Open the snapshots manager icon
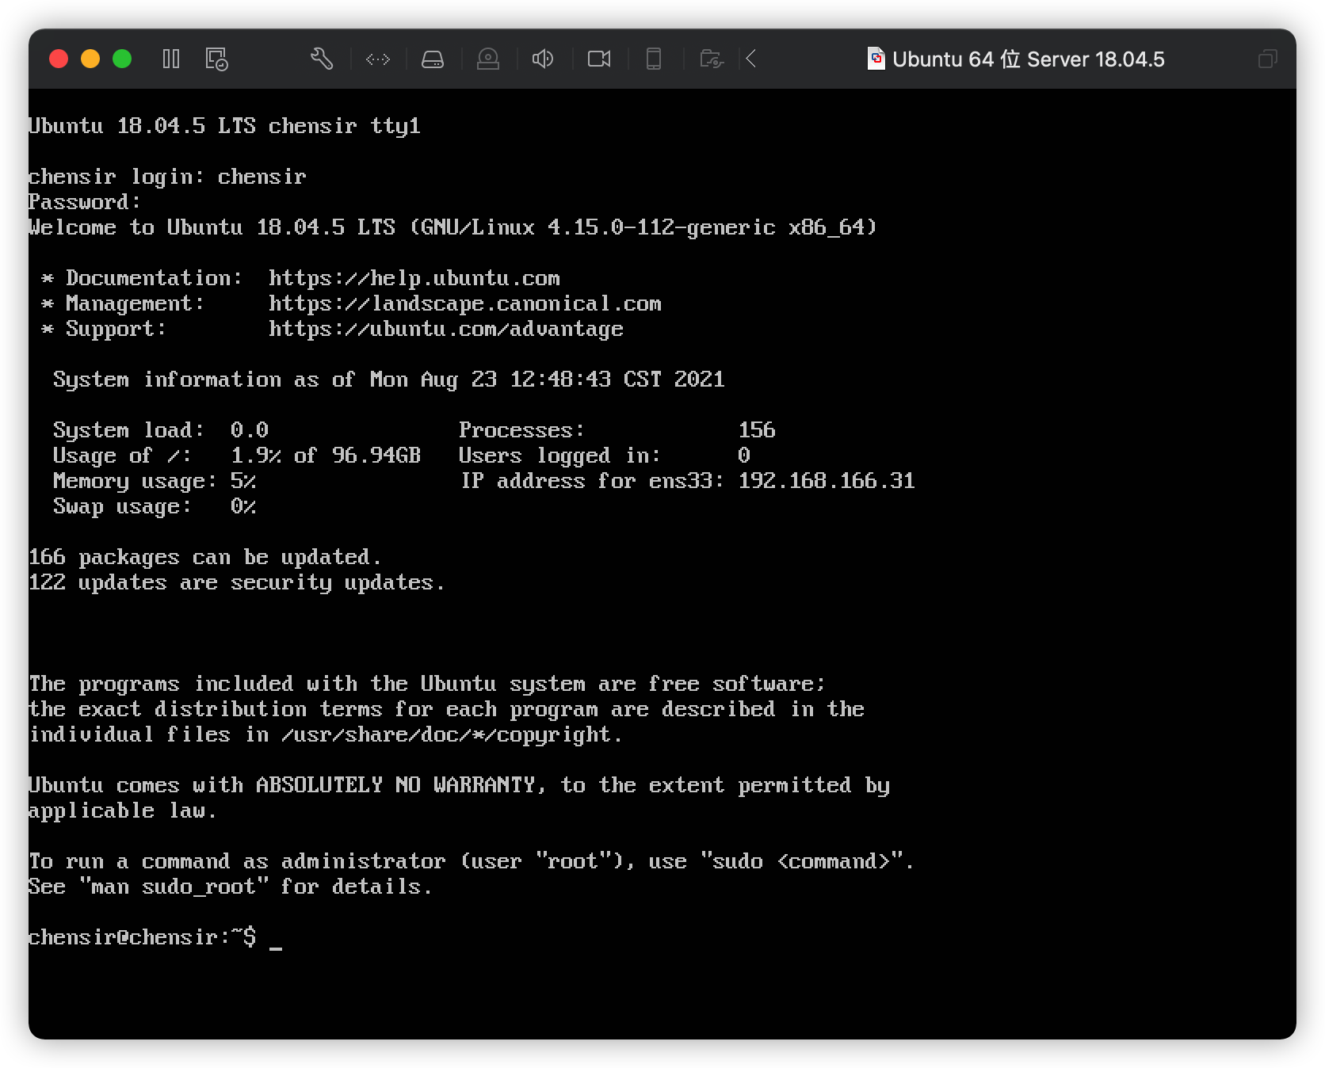 tap(216, 59)
